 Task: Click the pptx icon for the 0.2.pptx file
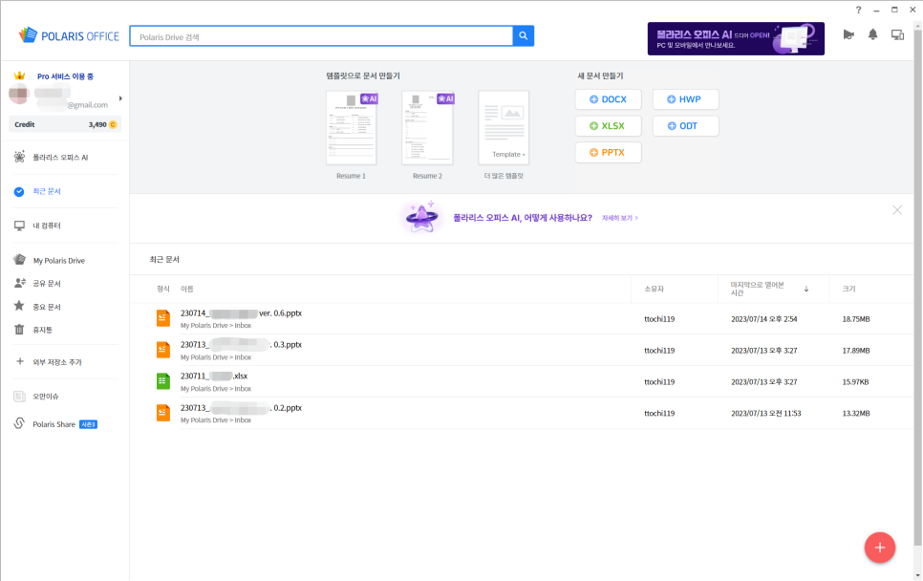pos(163,413)
